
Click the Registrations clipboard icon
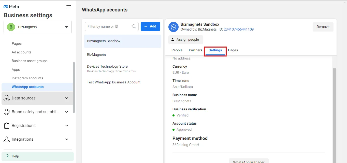point(7,126)
